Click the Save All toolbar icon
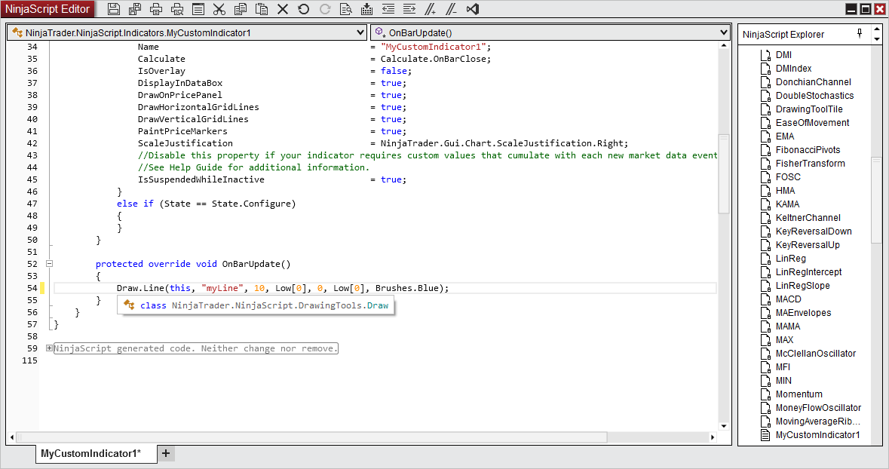This screenshot has width=889, height=469. tap(135, 9)
